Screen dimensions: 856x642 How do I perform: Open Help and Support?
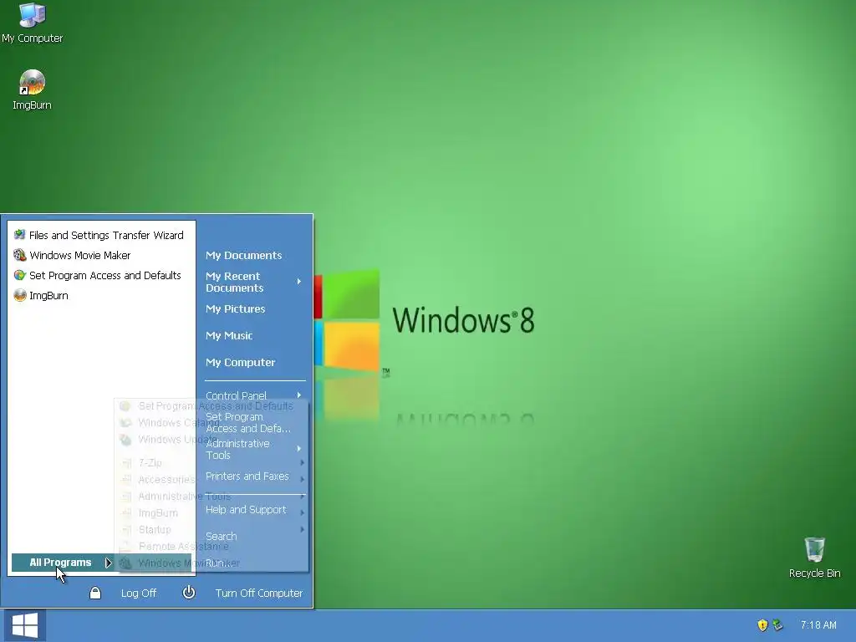pos(246,509)
